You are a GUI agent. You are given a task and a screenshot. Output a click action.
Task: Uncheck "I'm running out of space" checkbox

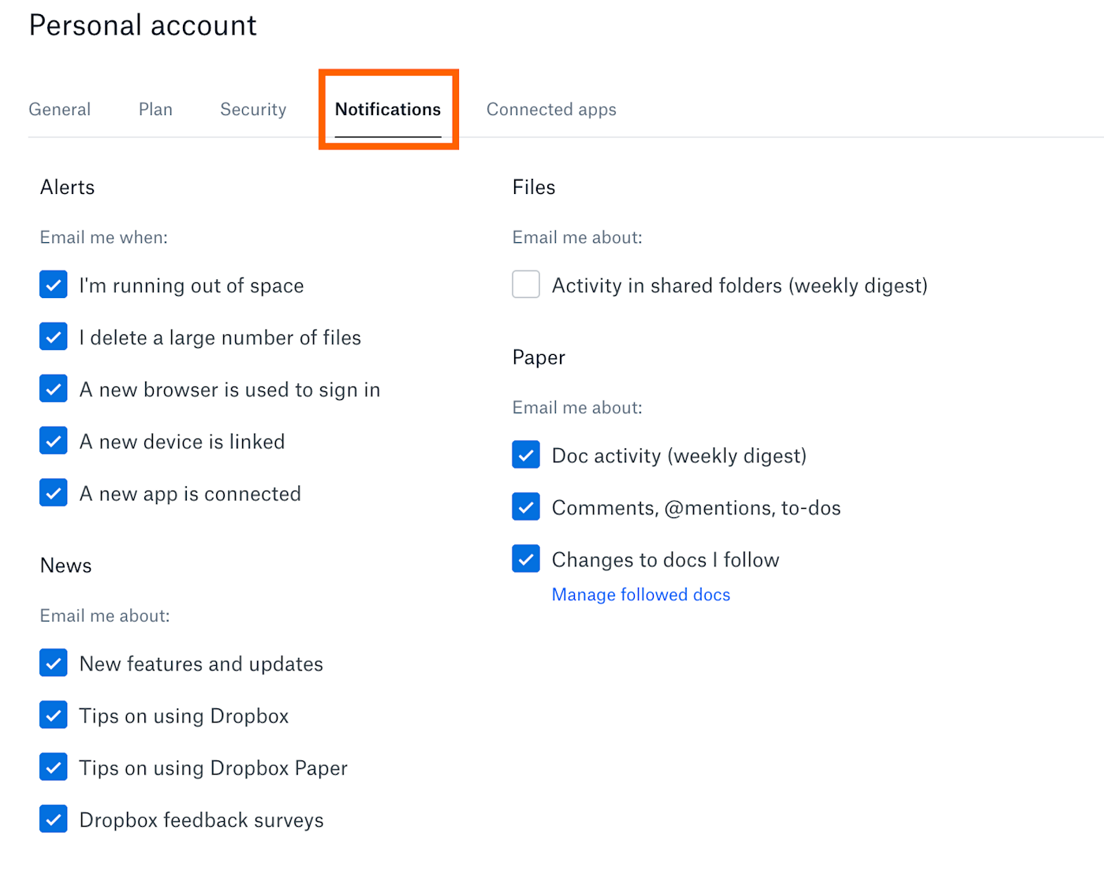(54, 284)
